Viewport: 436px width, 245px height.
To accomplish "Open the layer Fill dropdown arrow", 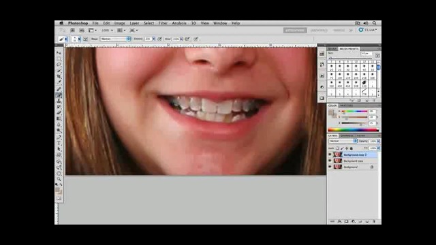I will (x=379, y=148).
